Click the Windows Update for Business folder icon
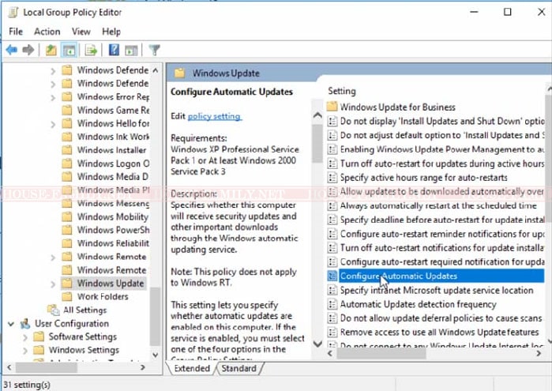The height and width of the screenshot is (391, 552). click(332, 107)
